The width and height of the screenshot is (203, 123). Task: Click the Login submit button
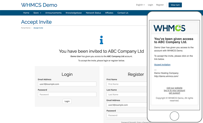67,101
